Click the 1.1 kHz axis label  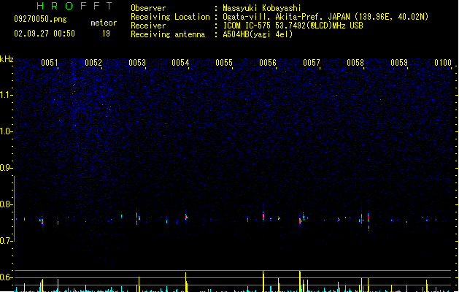coord(7,95)
